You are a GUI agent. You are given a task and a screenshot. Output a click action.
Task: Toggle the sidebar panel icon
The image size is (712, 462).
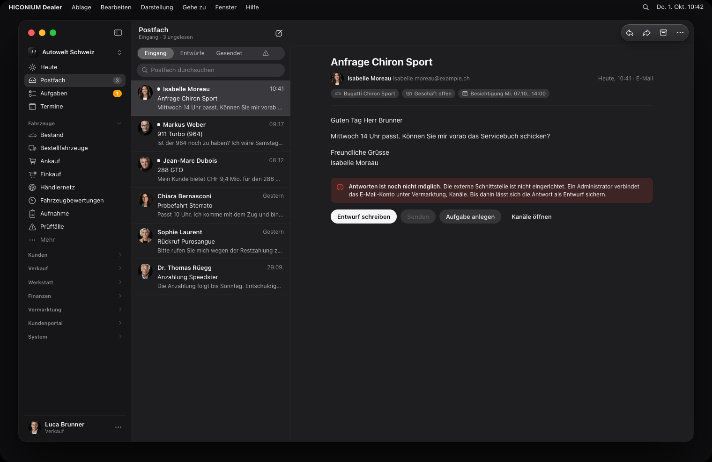[118, 33]
